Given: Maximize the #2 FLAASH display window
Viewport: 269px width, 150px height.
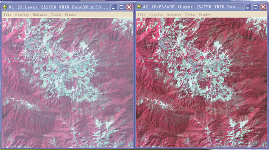Looking at the screenshot, I should (256, 7).
